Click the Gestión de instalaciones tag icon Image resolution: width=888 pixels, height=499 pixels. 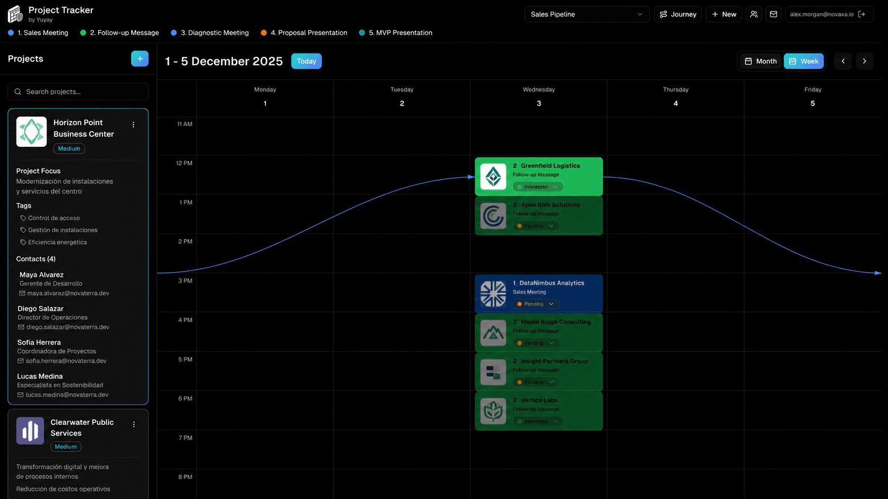click(x=23, y=230)
